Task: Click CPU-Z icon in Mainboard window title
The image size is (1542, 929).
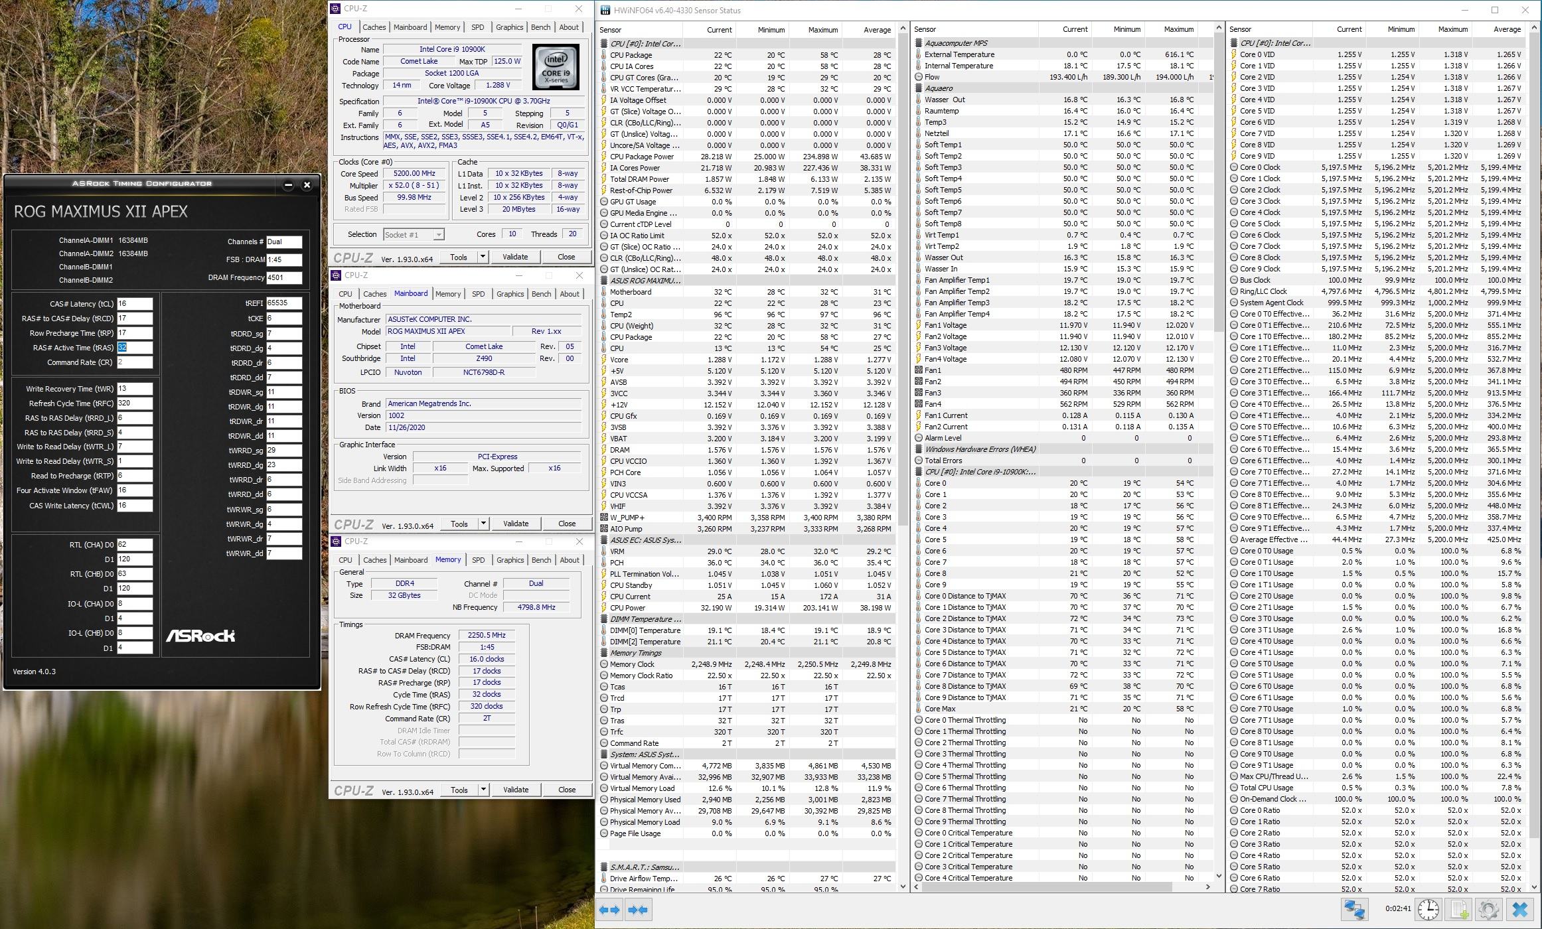Action: pos(337,275)
